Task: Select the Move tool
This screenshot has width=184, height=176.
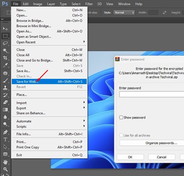Action: point(5,29)
